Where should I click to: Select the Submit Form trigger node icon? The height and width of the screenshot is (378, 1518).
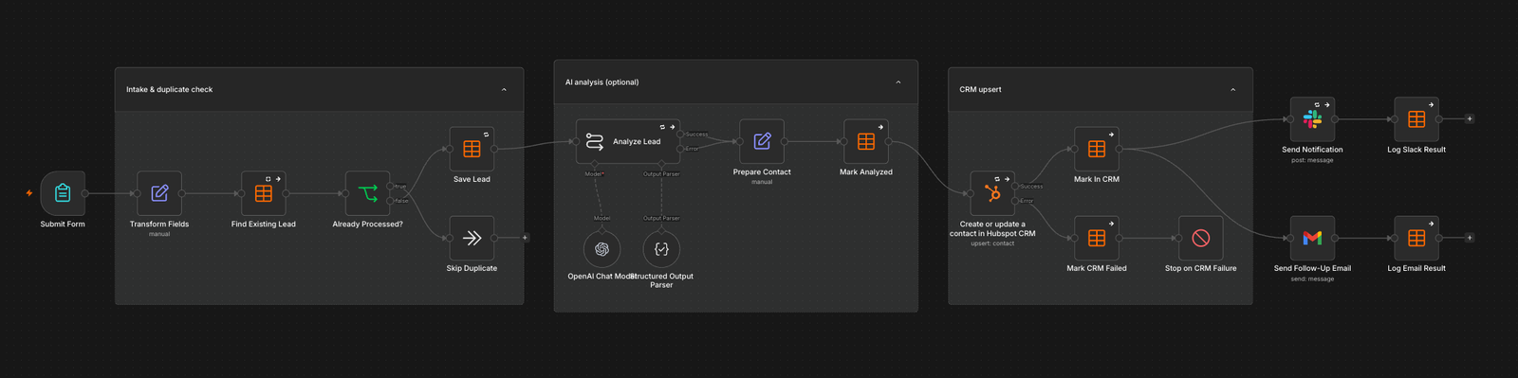tap(63, 193)
